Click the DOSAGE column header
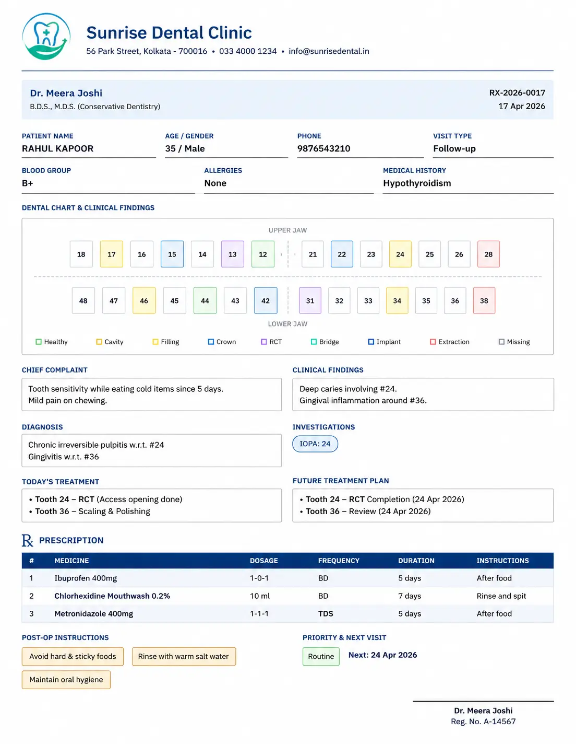This screenshot has height=744, width=576. click(264, 561)
